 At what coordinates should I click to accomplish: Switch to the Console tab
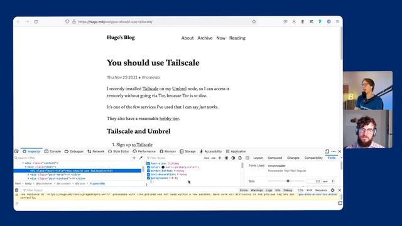click(53, 151)
